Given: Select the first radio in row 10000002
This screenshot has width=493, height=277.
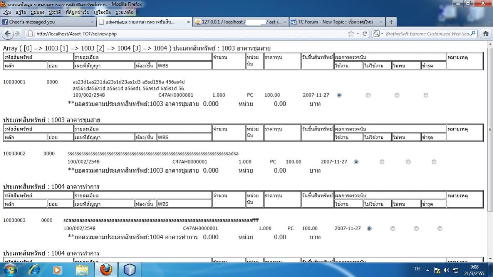Looking at the screenshot, I should [x=356, y=162].
